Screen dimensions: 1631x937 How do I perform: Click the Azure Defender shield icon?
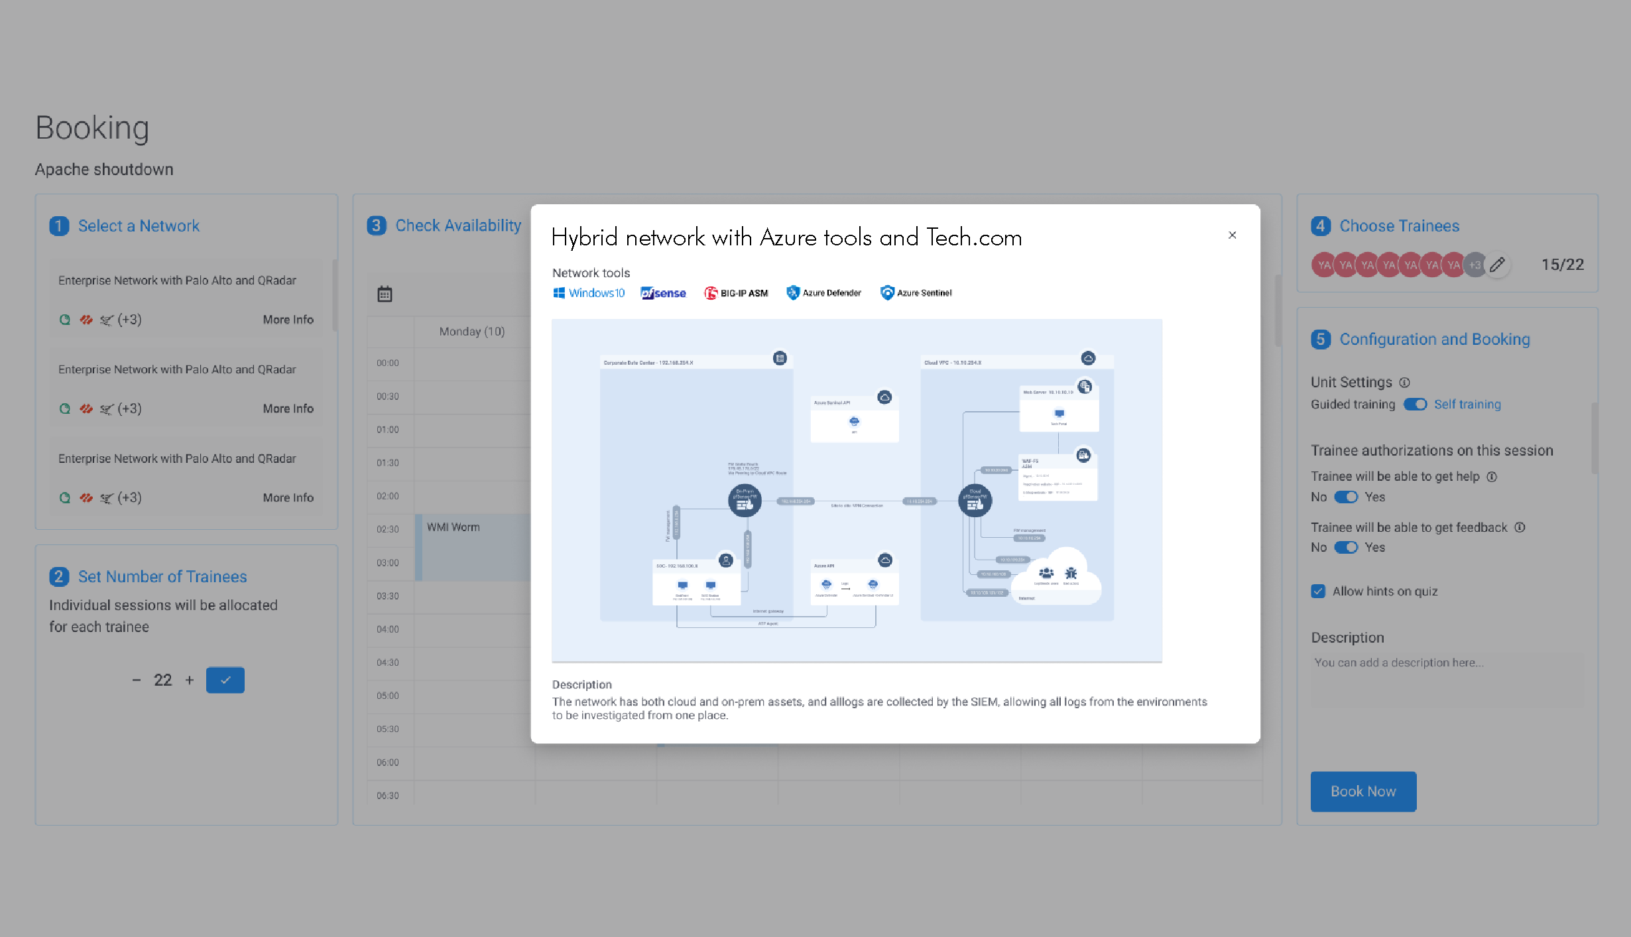click(792, 293)
